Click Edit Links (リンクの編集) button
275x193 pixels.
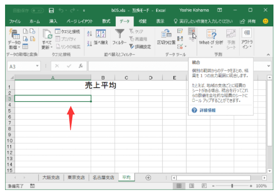click(68, 47)
